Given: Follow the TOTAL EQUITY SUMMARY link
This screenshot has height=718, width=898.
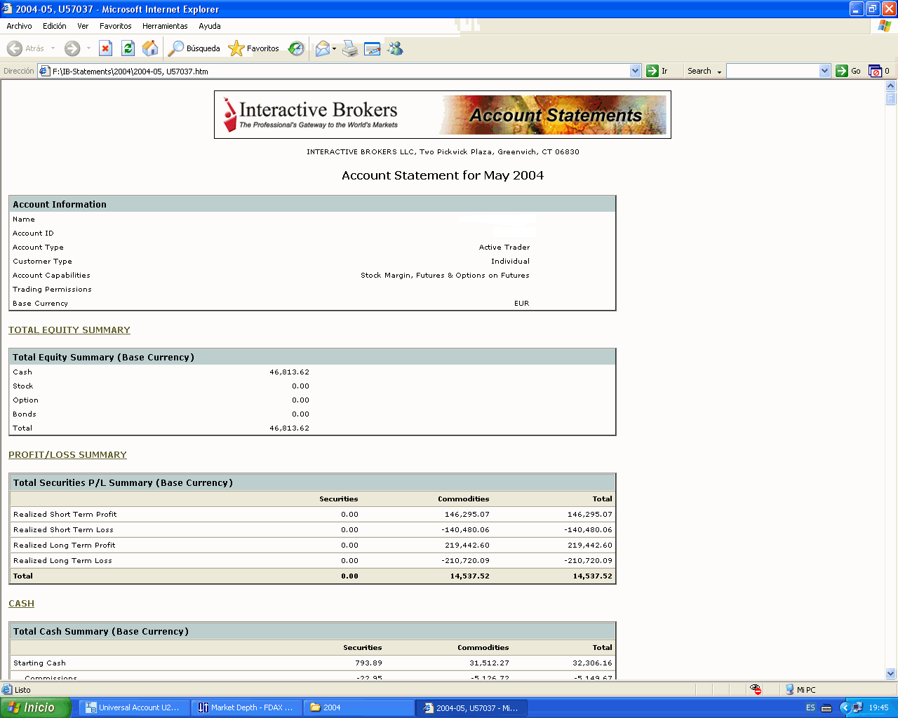Looking at the screenshot, I should pyautogui.click(x=69, y=330).
